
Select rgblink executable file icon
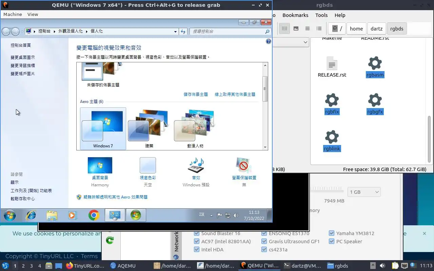coord(332,137)
